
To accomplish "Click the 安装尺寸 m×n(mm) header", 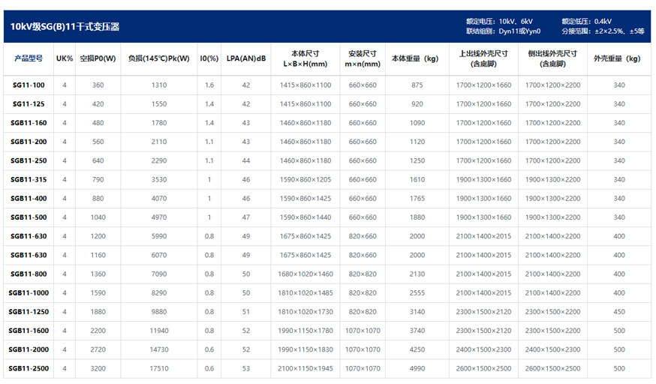I will (363, 58).
